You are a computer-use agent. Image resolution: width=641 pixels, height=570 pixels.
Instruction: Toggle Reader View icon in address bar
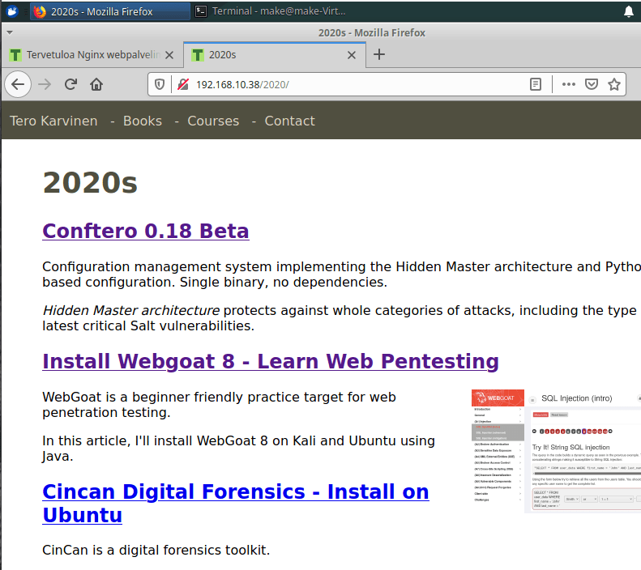click(x=535, y=84)
